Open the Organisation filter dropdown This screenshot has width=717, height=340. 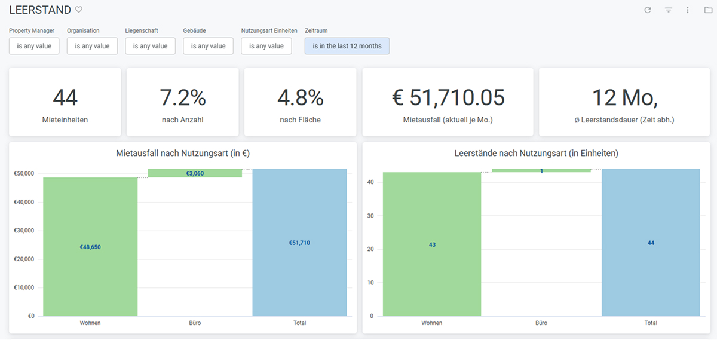point(92,46)
